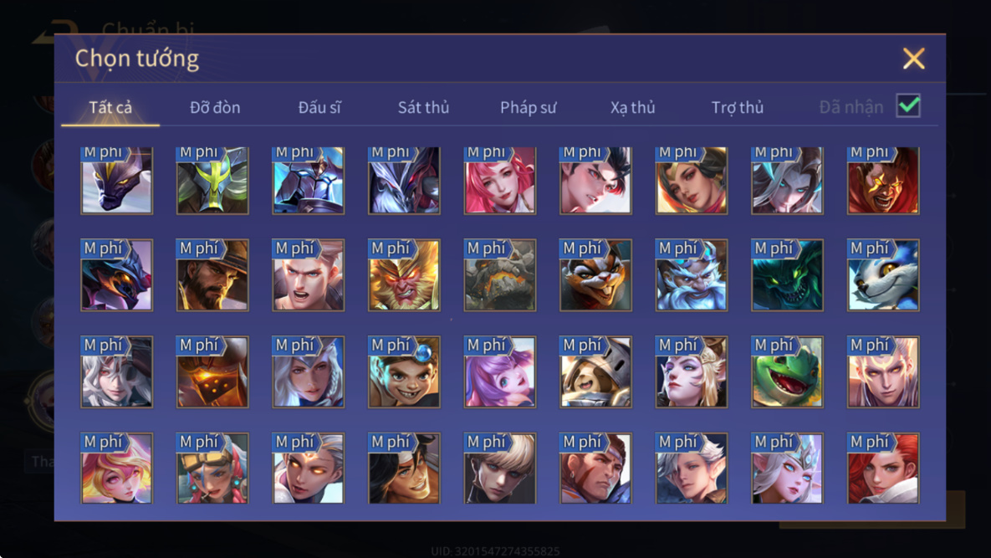Pick the goggles pink-haired girl hero portrait

(212, 468)
